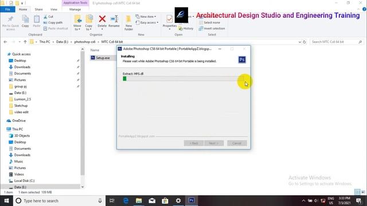Open Microsoft Store from taskbar
Screen dimensions: 367x206
pos(165,201)
